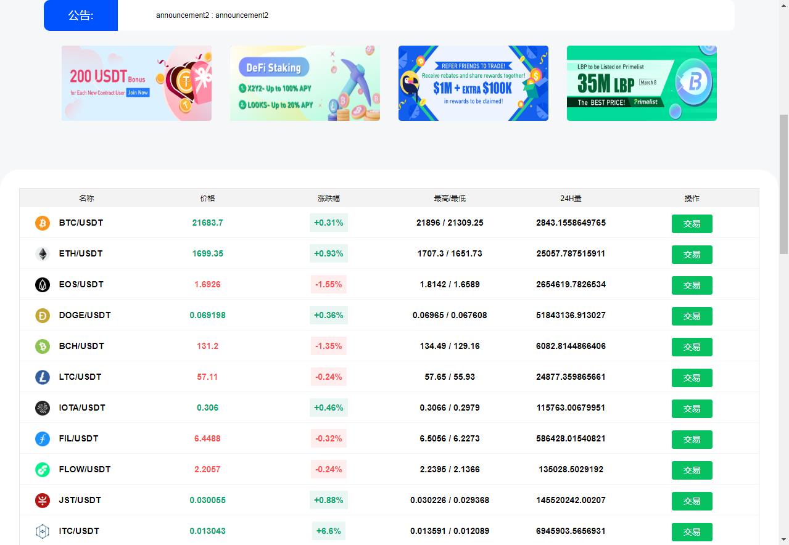Click the Bitcoin Cash icon
This screenshot has height=545, width=789.
(x=43, y=346)
